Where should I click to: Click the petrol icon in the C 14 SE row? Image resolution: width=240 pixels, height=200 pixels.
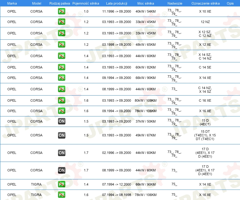tap(61, 67)
